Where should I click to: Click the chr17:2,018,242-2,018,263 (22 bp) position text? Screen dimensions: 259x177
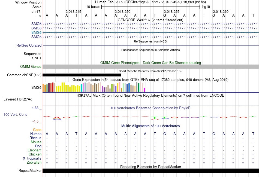[x=179, y=2]
